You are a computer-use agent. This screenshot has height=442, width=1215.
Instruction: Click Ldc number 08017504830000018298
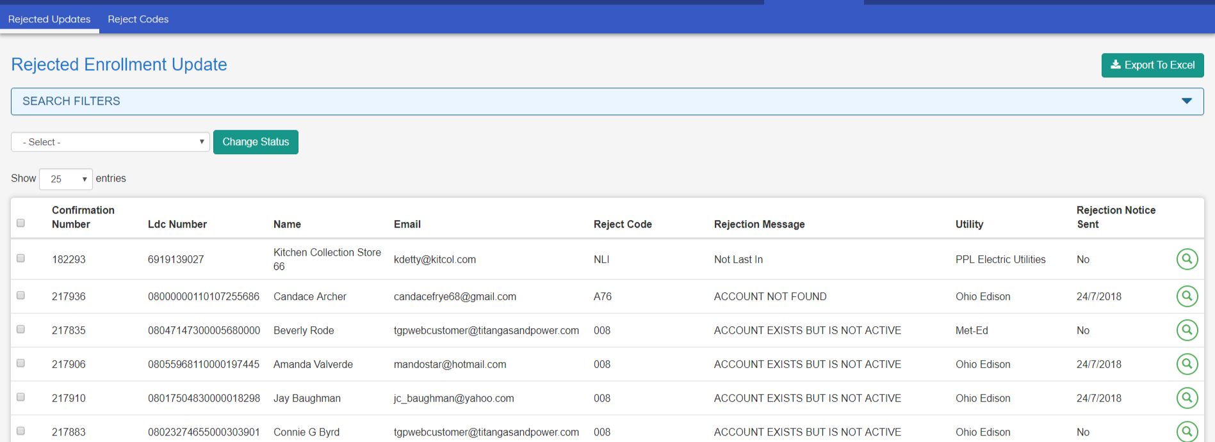pos(204,399)
